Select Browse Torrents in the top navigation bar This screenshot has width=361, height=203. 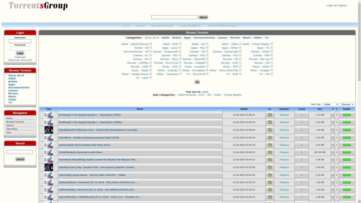tap(162, 25)
